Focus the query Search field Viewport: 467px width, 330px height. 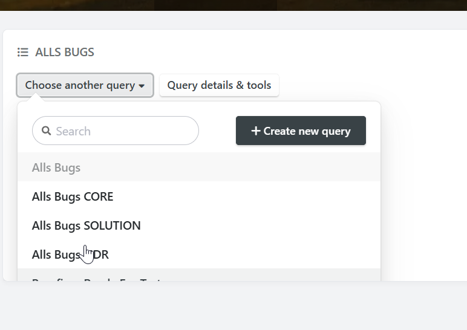[x=116, y=131]
